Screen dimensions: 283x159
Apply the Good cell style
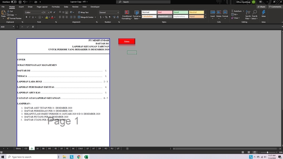tap(180, 12)
